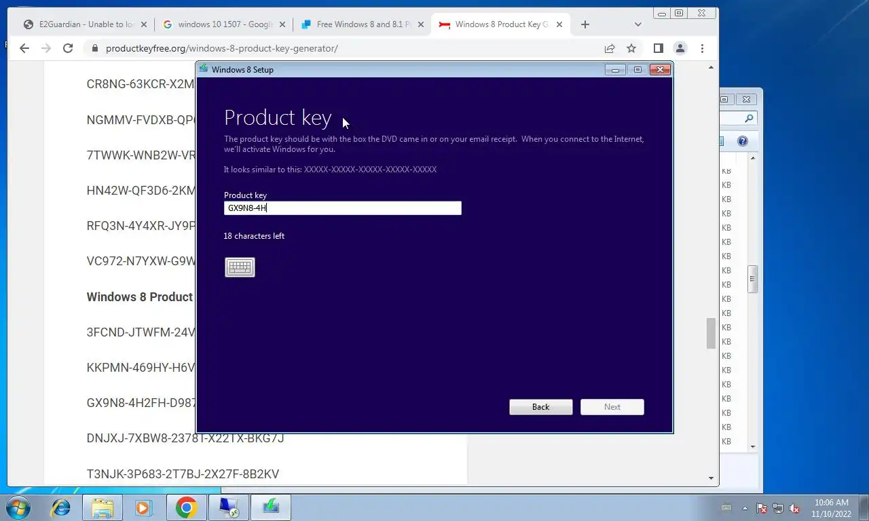Close the windows 10 1507 Google tab

282,24
